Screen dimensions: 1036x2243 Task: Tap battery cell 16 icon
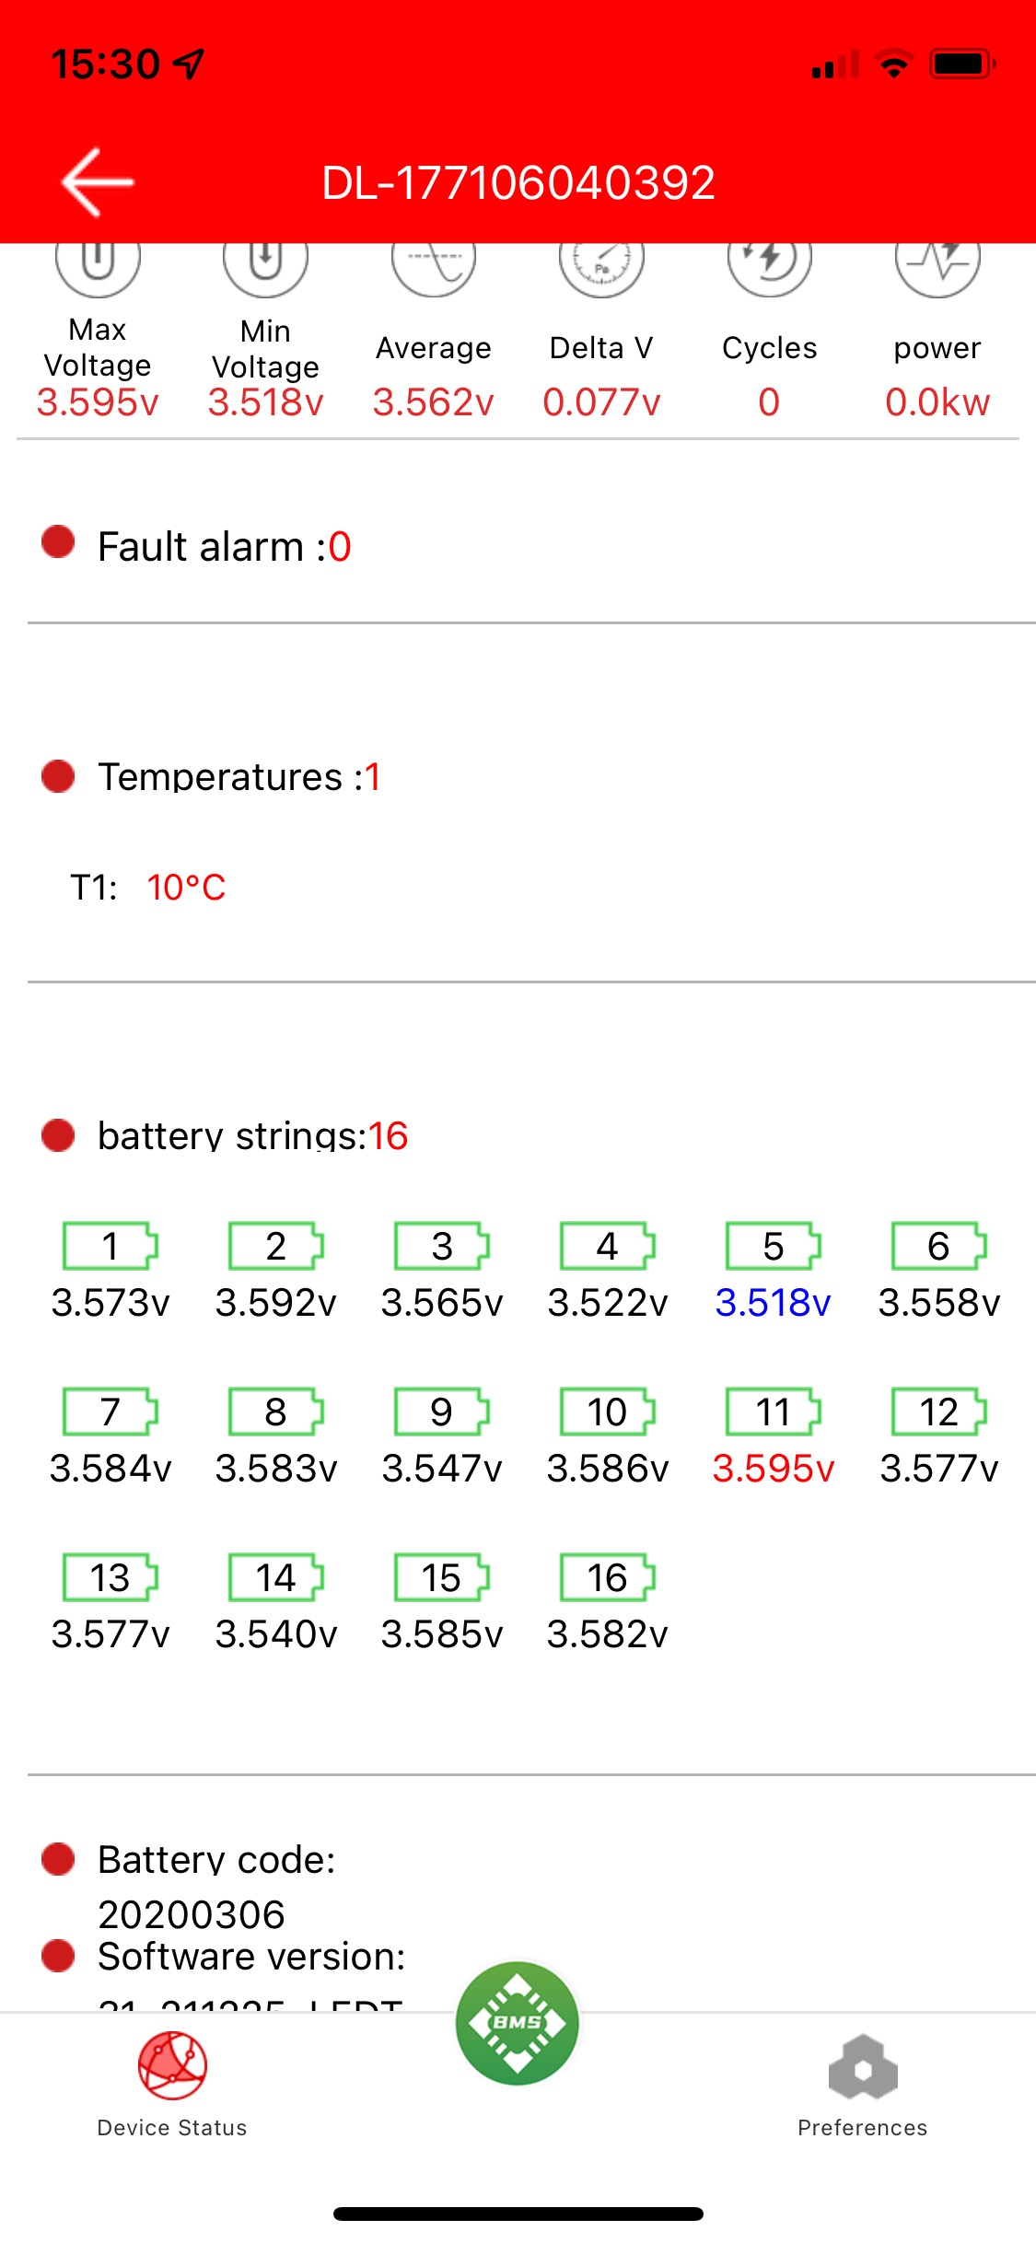(x=607, y=1577)
